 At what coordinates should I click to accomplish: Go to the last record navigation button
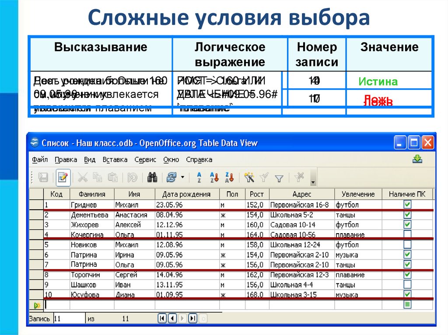tap(192, 319)
